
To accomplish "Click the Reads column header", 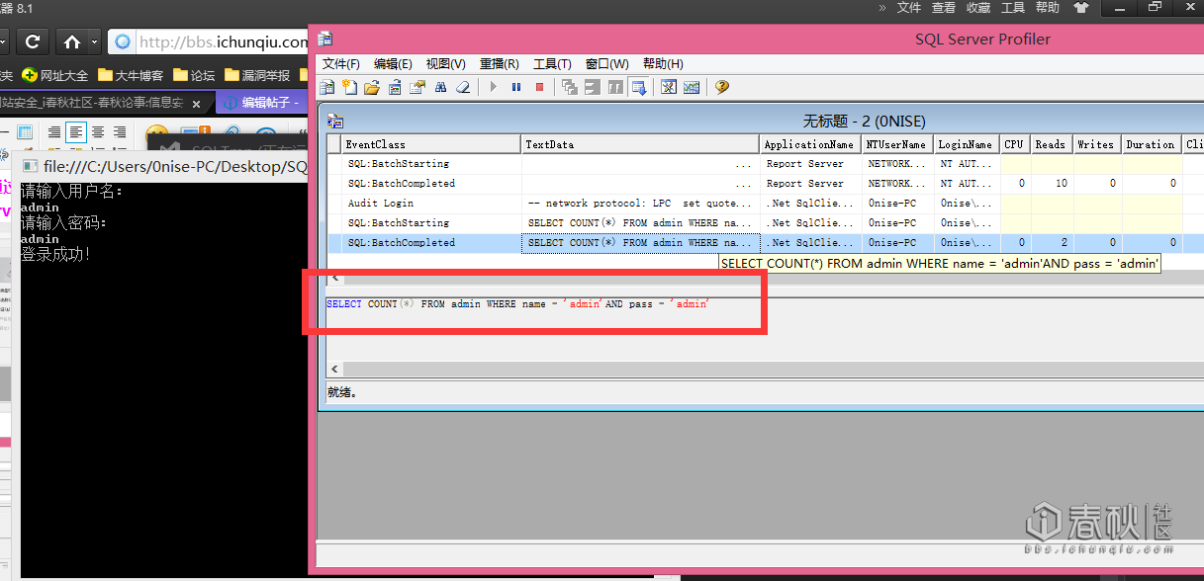I will click(x=1050, y=144).
